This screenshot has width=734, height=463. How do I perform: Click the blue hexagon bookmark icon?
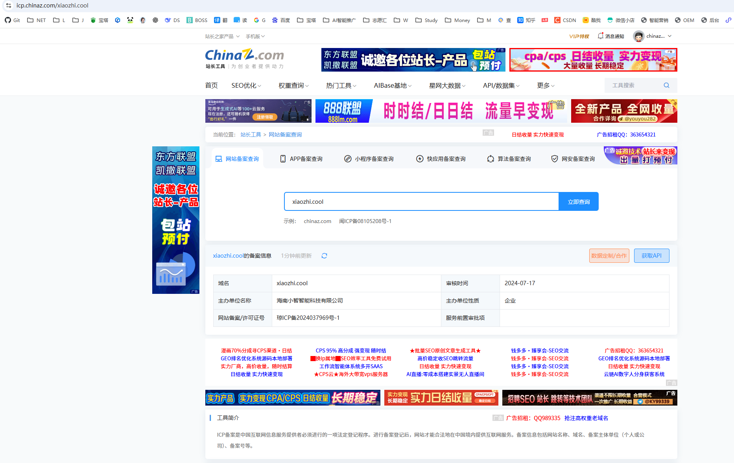pyautogui.click(x=118, y=20)
